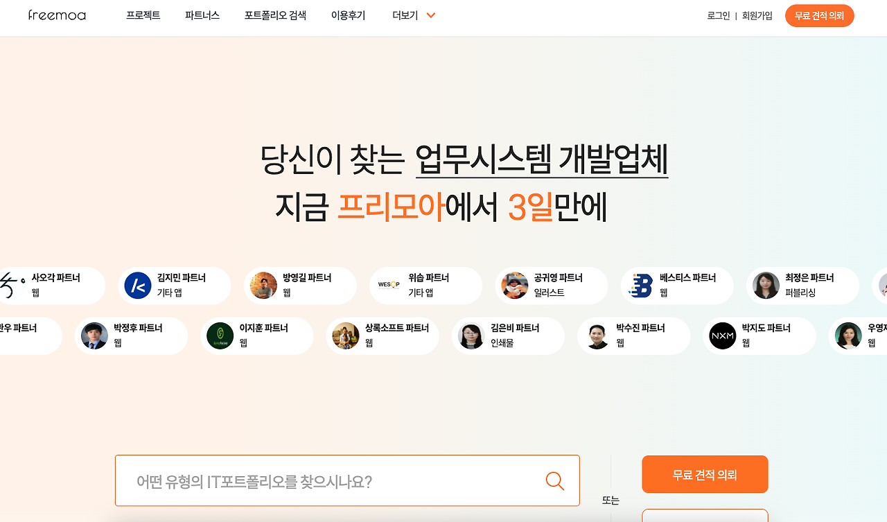This screenshot has width=887, height=522.
Task: Open the freemoa logo home link
Action: (58, 15)
